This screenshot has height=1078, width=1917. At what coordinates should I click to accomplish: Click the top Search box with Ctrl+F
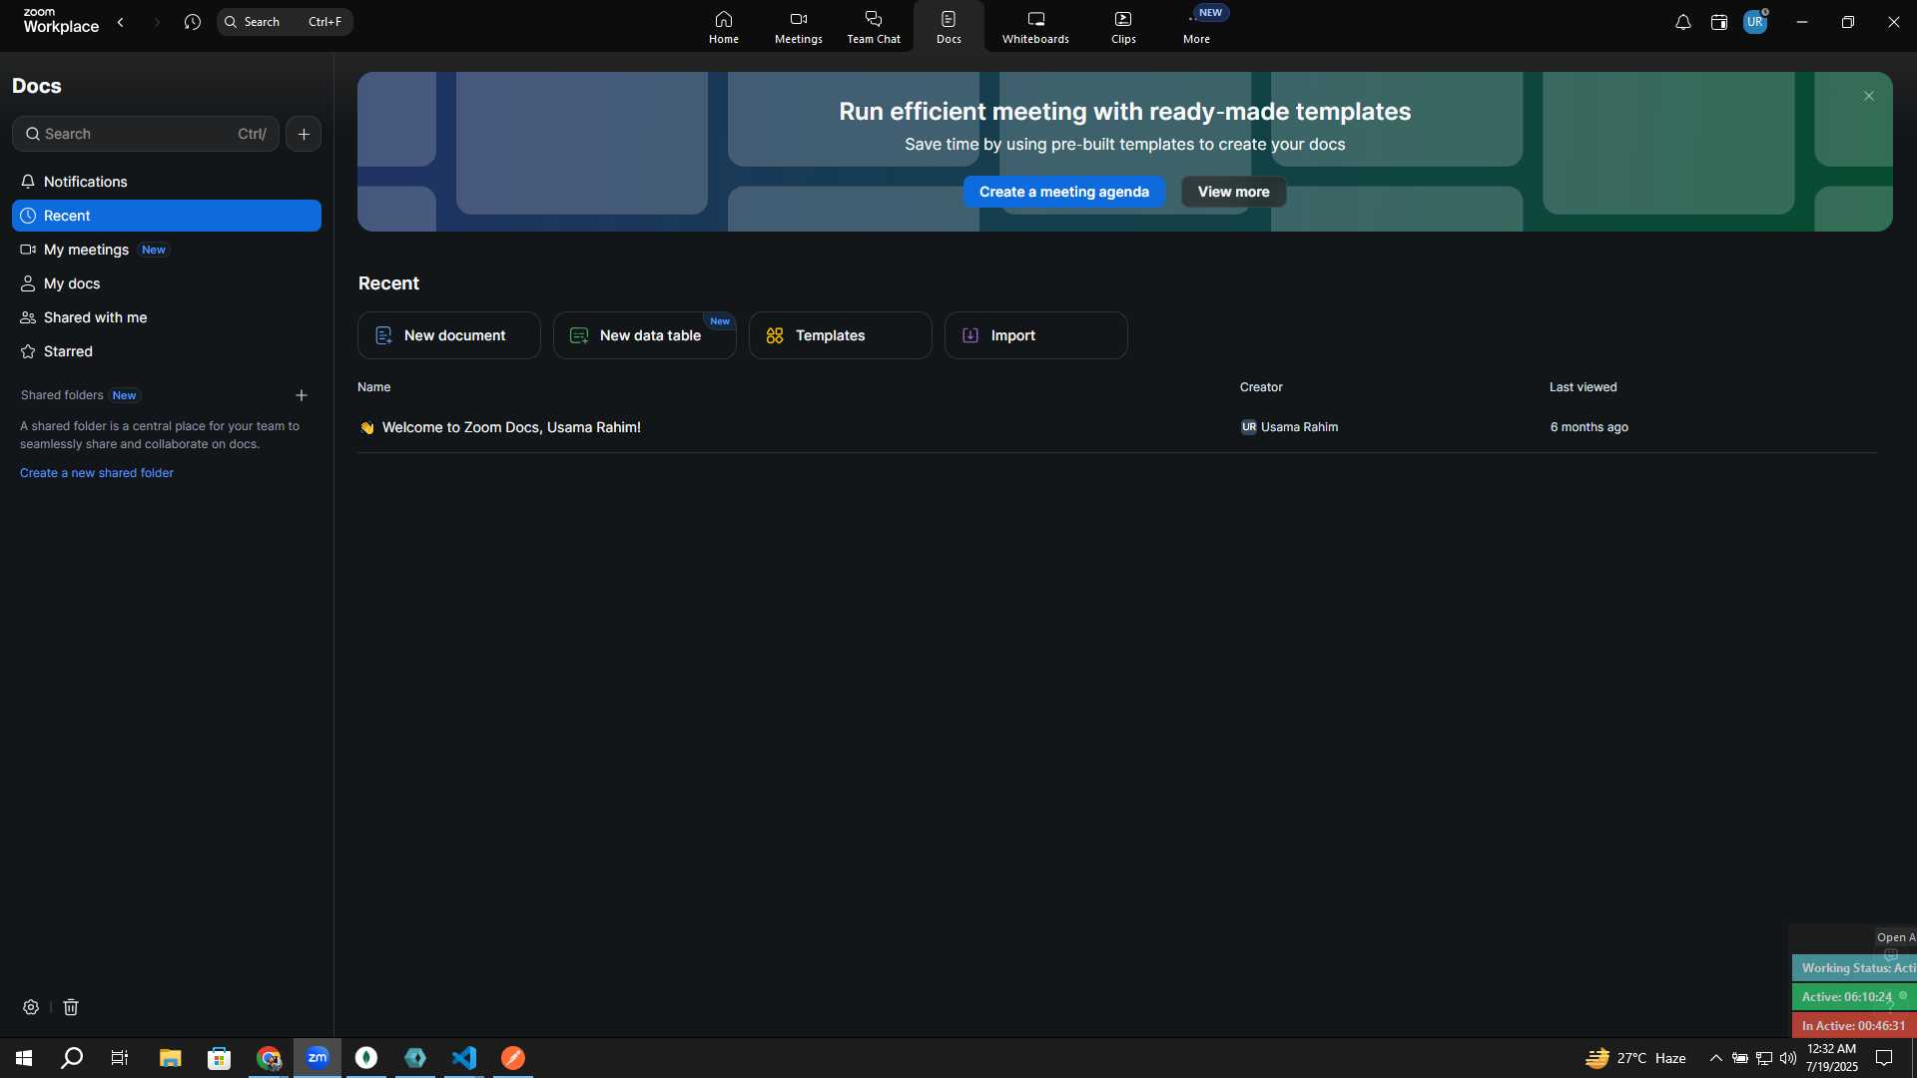(285, 22)
